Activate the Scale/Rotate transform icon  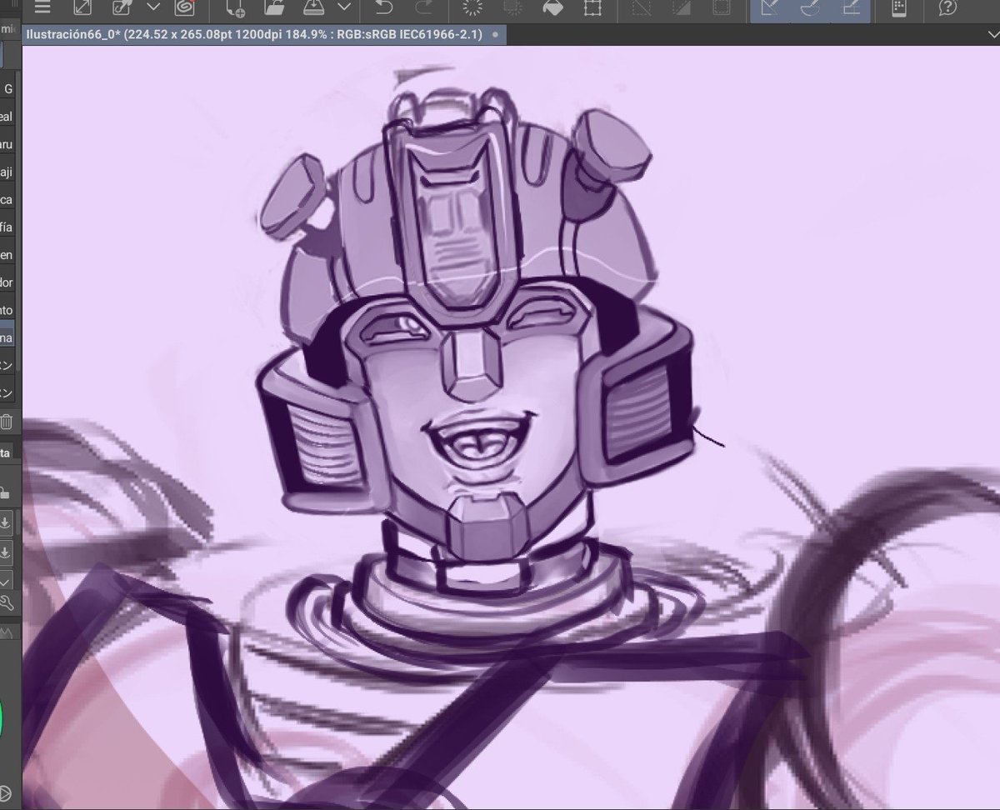coord(592,8)
